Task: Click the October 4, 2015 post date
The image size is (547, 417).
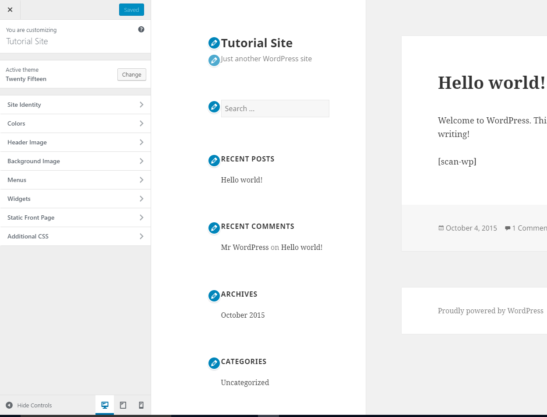Action: (x=471, y=228)
